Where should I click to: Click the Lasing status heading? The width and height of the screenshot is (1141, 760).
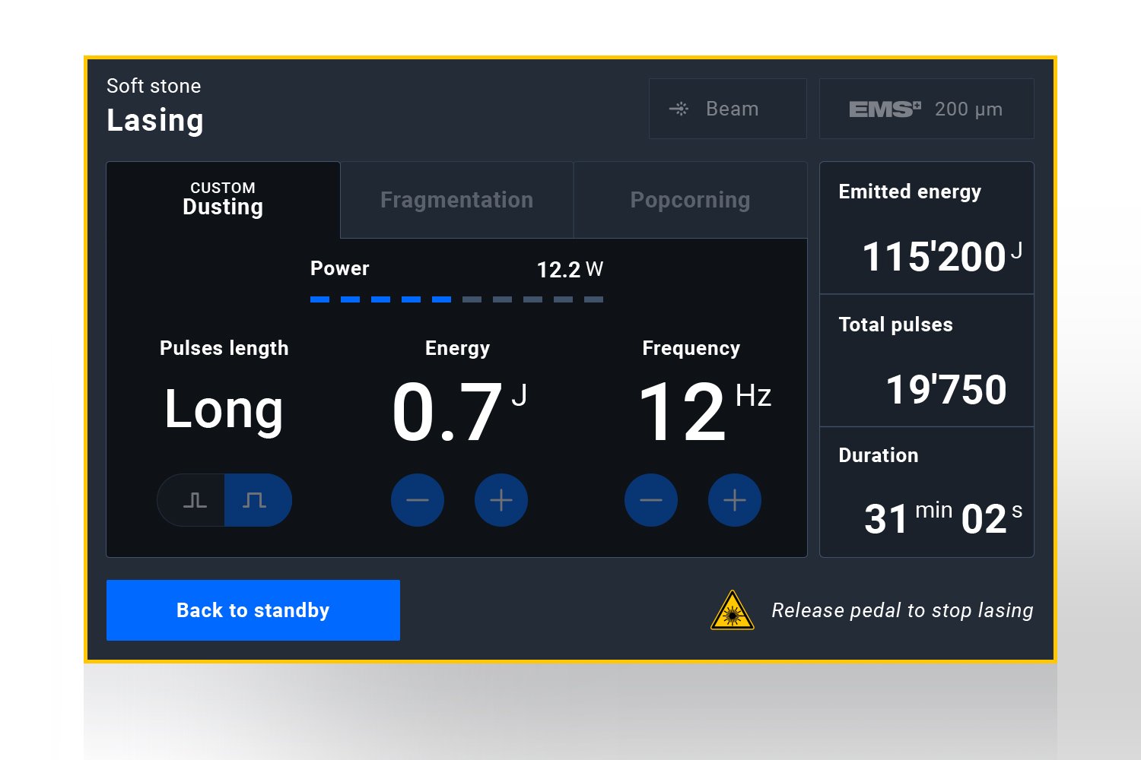pyautogui.click(x=155, y=120)
